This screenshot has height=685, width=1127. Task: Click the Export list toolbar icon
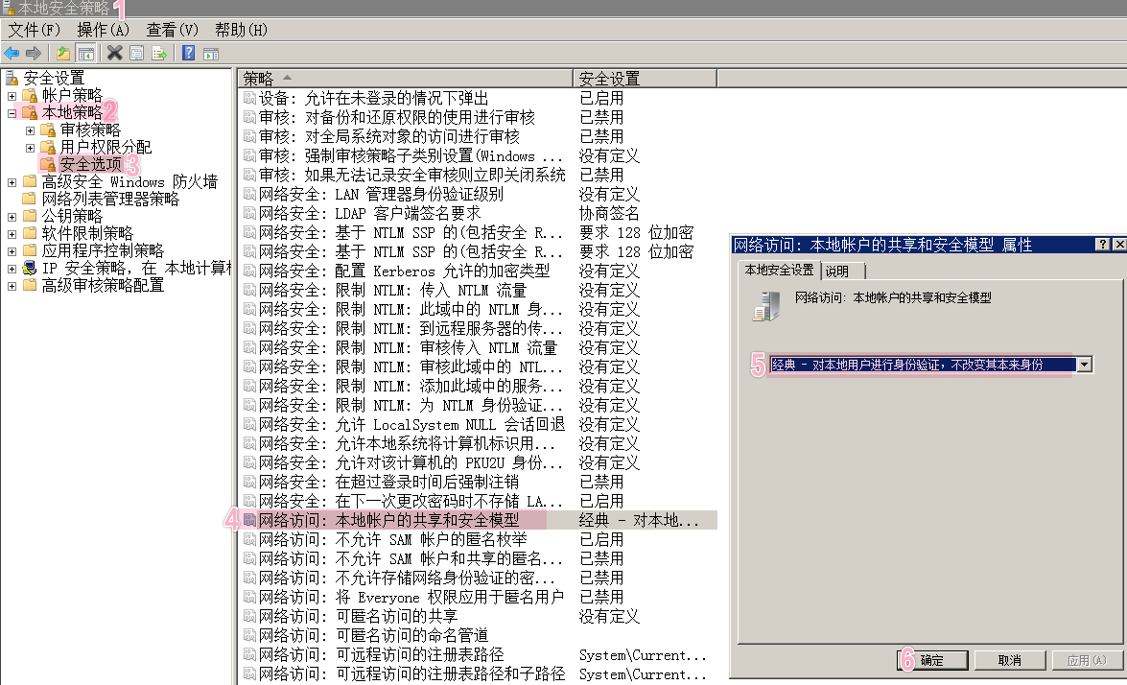(158, 53)
